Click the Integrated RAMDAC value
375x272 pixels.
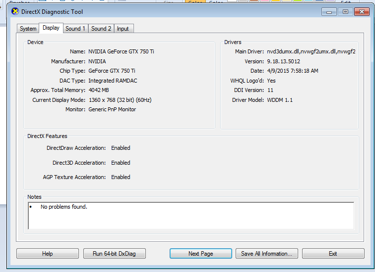[x=113, y=81]
